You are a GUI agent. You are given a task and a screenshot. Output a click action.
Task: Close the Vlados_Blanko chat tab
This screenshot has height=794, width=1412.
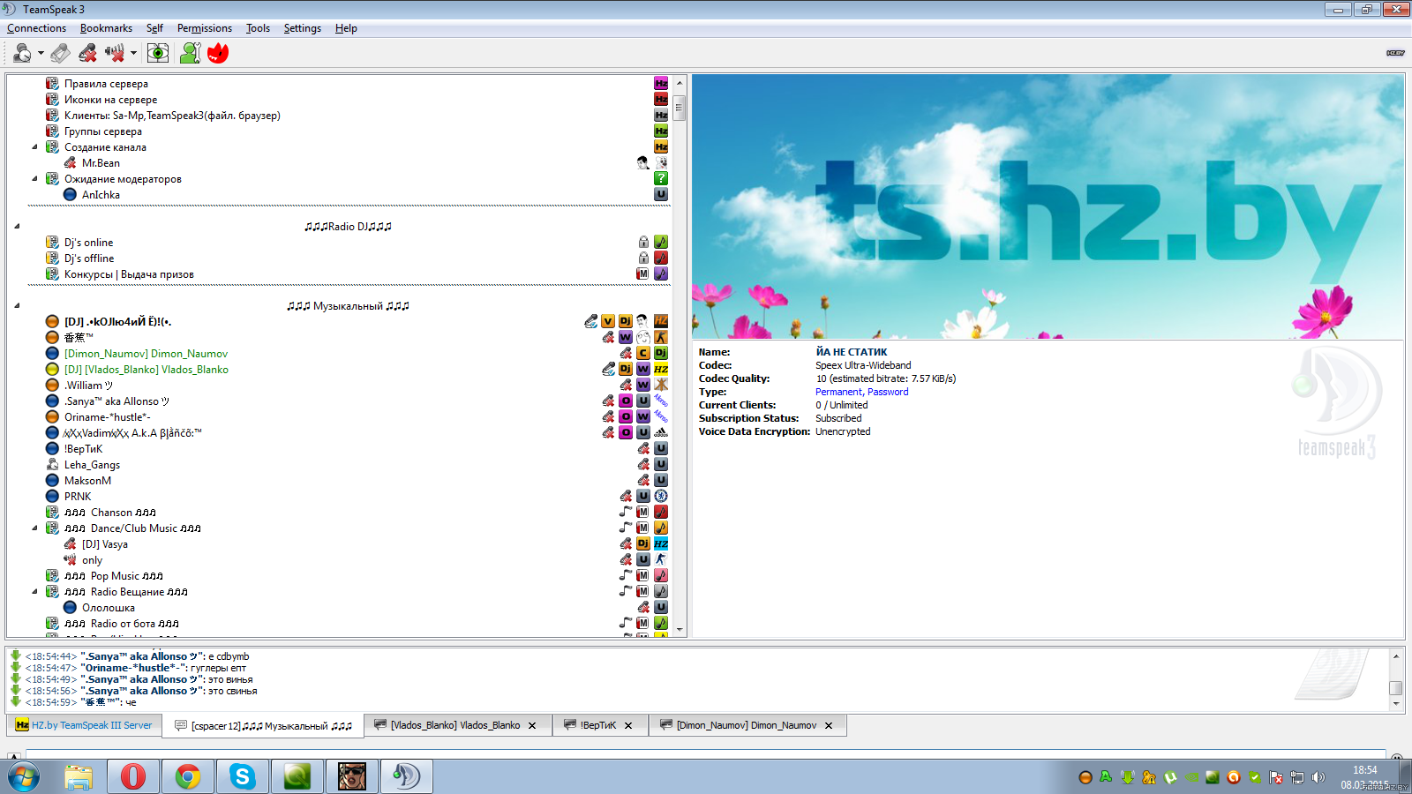pyautogui.click(x=532, y=726)
